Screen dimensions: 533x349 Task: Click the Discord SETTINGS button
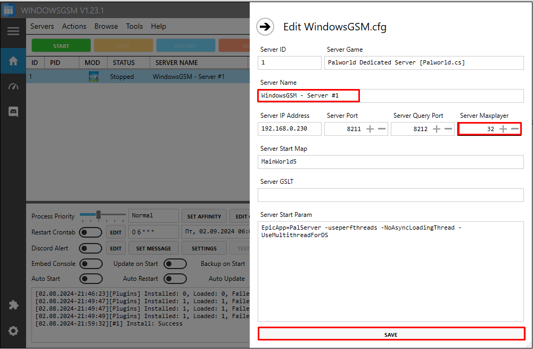(204, 248)
